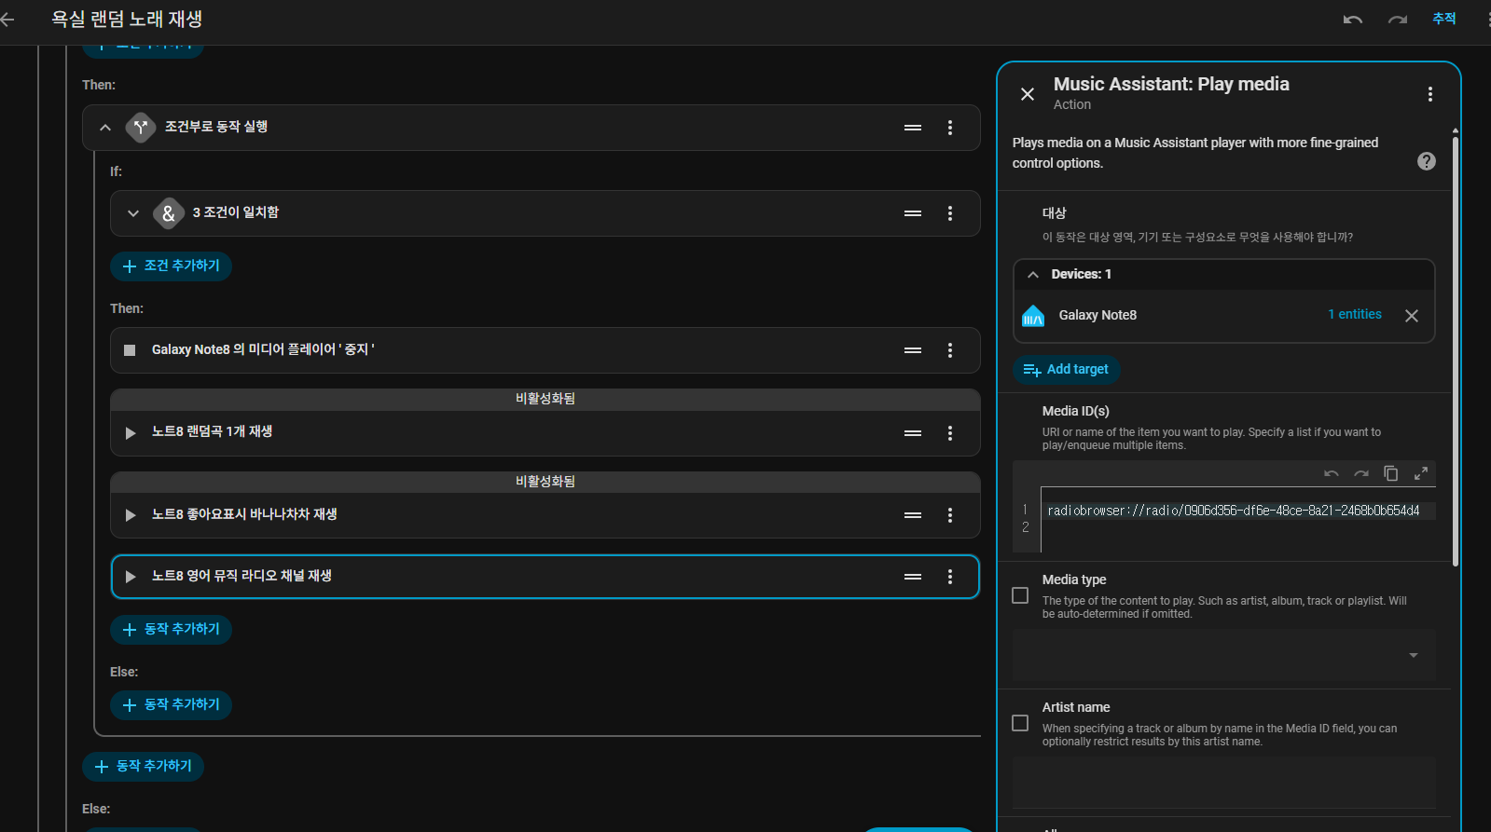Click the outer 동작 추가하기 button above the last Else
This screenshot has height=832, width=1491.
143,767
